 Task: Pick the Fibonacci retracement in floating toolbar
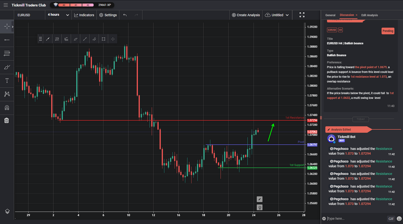tap(57, 39)
